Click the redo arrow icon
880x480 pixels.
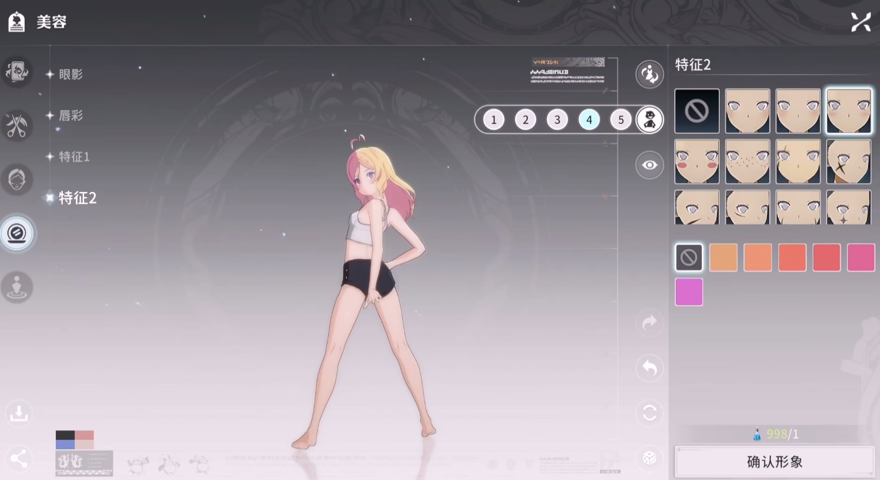pos(649,323)
